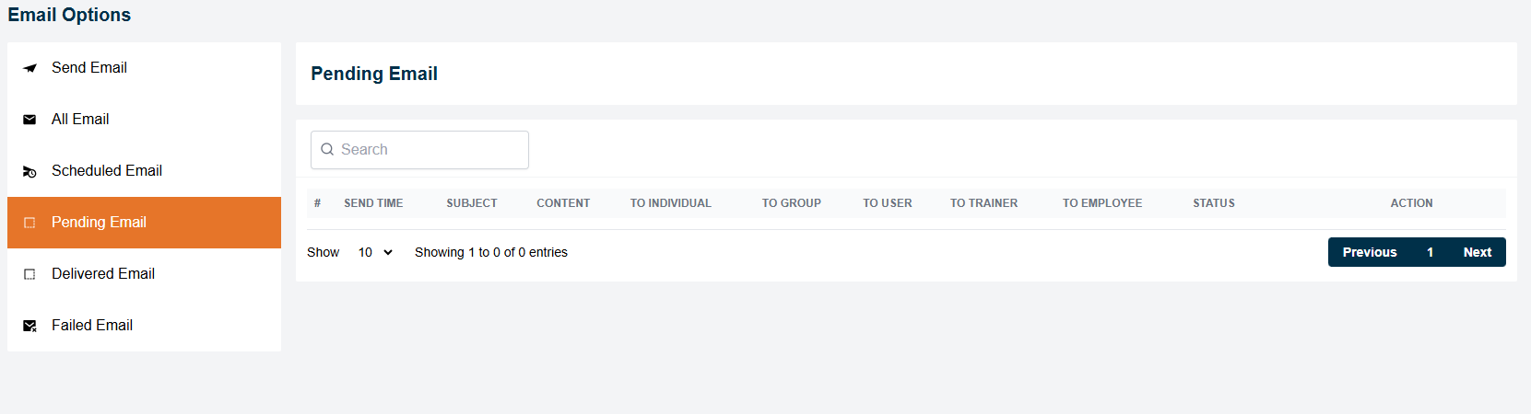Select Failed Email in sidebar
This screenshot has width=1531, height=414.
coord(92,326)
